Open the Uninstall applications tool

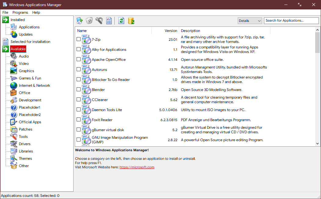pyautogui.click(x=89, y=20)
